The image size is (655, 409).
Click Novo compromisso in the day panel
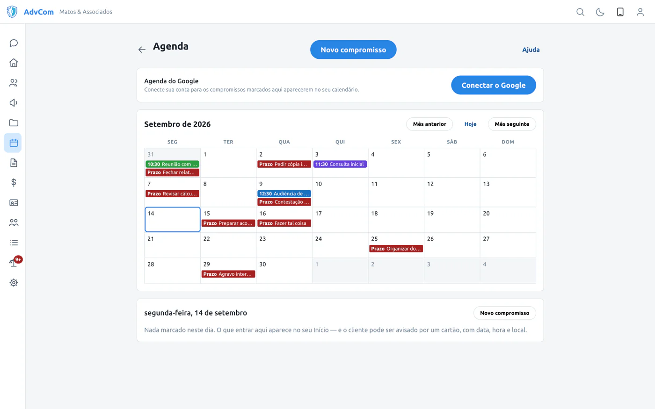504,313
